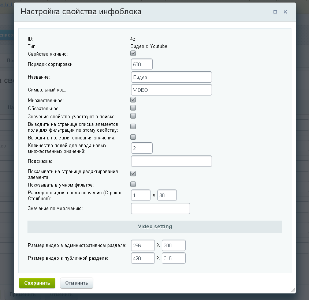
Task: Enable 'Выводить поле для описания значения' checkbox
Action: click(133, 137)
